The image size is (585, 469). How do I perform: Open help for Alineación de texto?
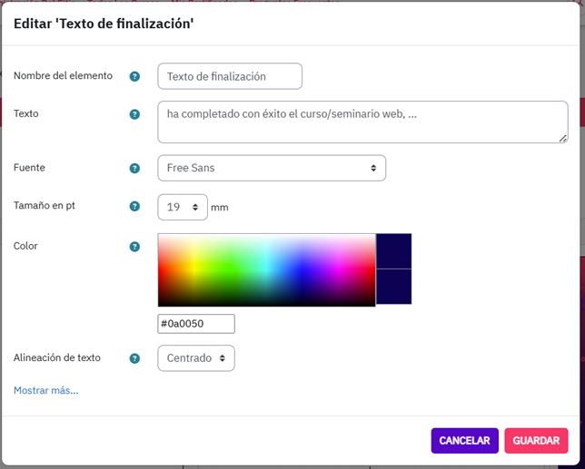pyautogui.click(x=134, y=358)
